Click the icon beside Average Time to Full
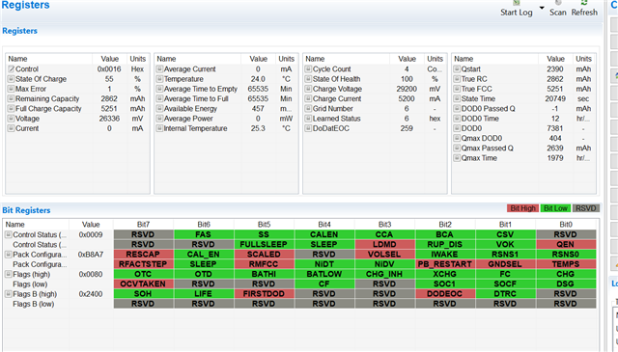 [159, 98]
